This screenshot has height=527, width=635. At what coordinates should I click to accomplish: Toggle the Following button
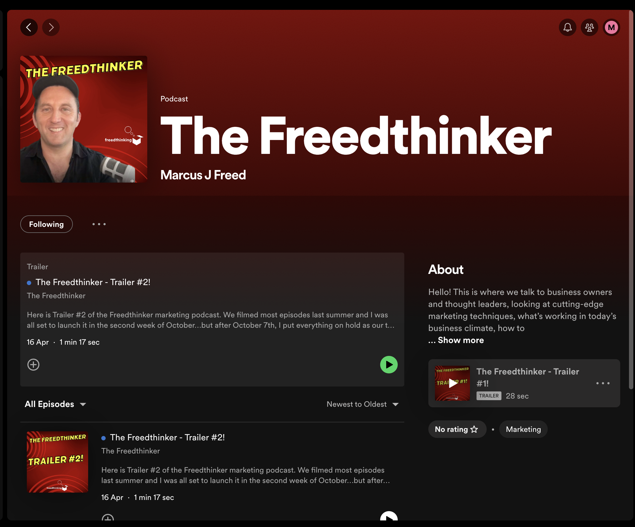click(x=46, y=224)
